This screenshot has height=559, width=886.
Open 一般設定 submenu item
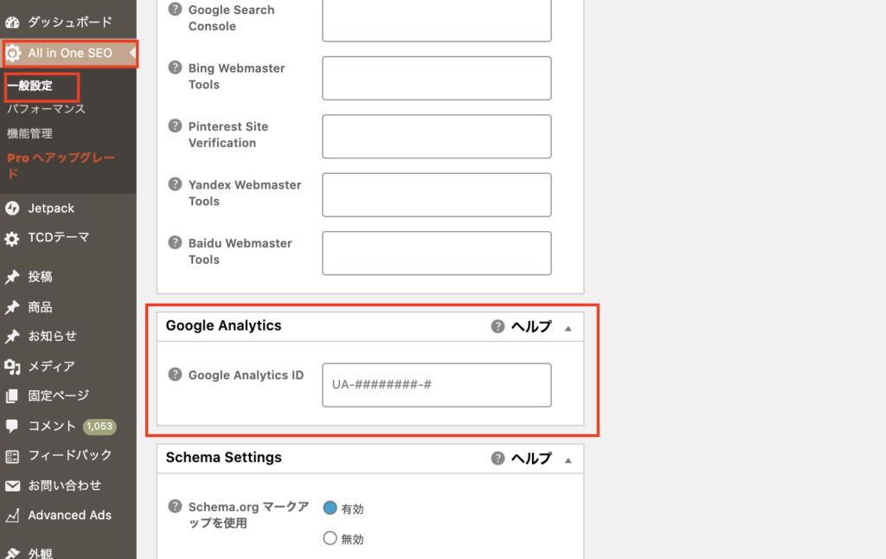click(x=30, y=86)
